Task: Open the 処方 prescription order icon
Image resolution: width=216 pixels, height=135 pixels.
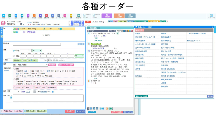Action: 16,16
